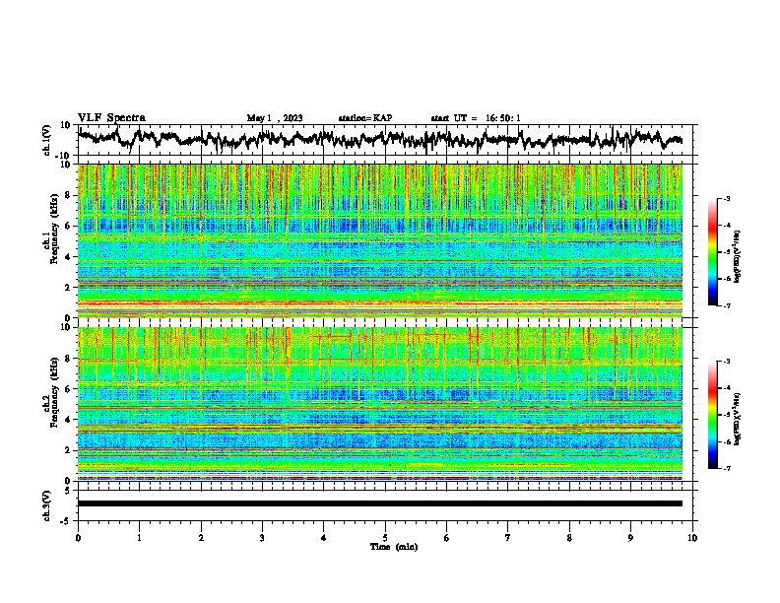Click the time axis tick label "8"
Image resolution: width=780 pixels, height=603 pixels.
(x=569, y=537)
